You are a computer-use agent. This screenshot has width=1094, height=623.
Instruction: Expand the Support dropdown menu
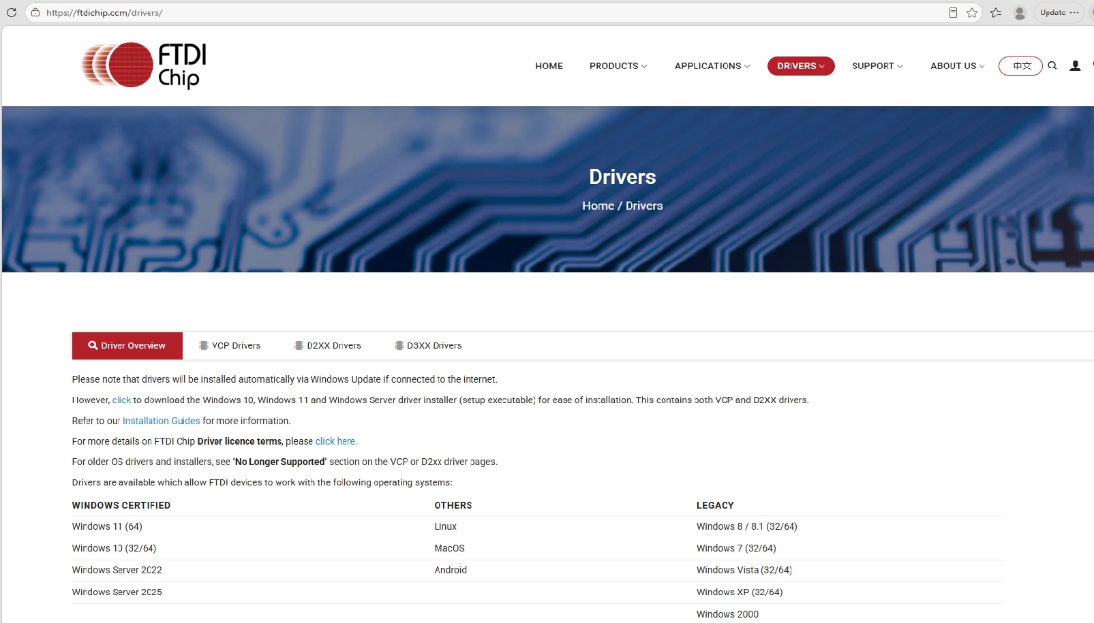point(877,66)
